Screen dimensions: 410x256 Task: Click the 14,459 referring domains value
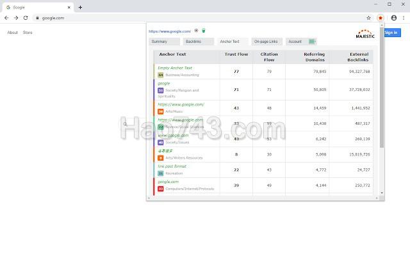tap(320, 108)
